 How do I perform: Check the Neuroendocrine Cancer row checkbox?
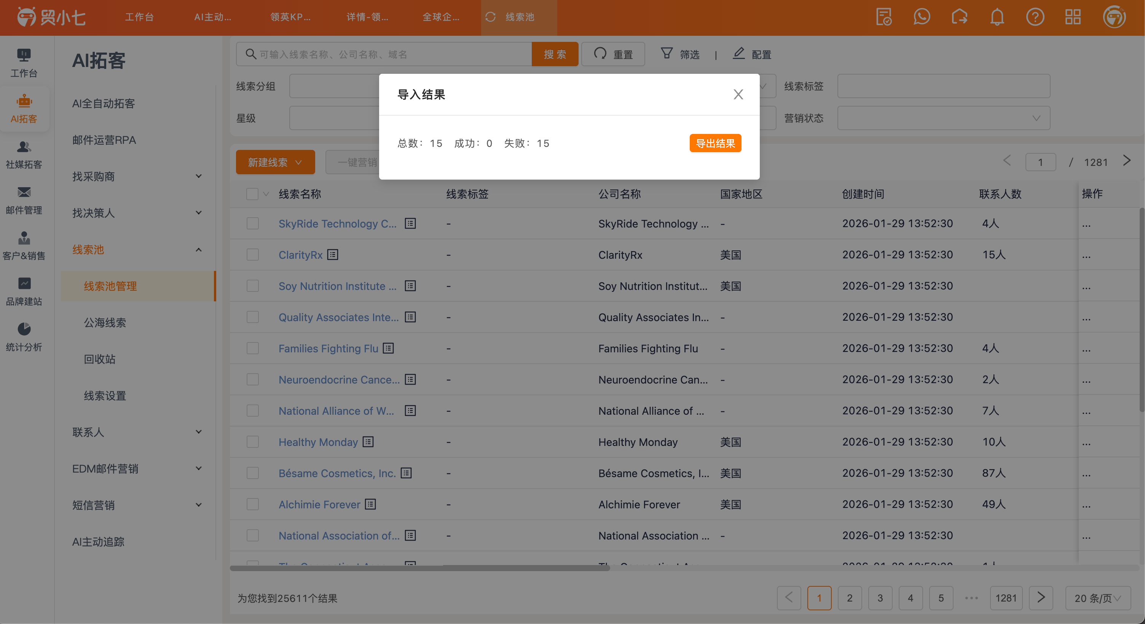pyautogui.click(x=252, y=380)
